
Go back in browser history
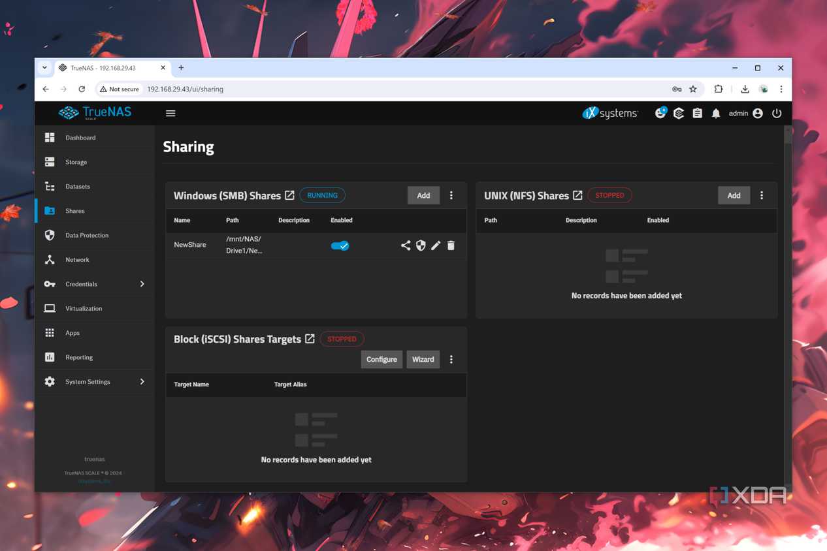(x=46, y=89)
